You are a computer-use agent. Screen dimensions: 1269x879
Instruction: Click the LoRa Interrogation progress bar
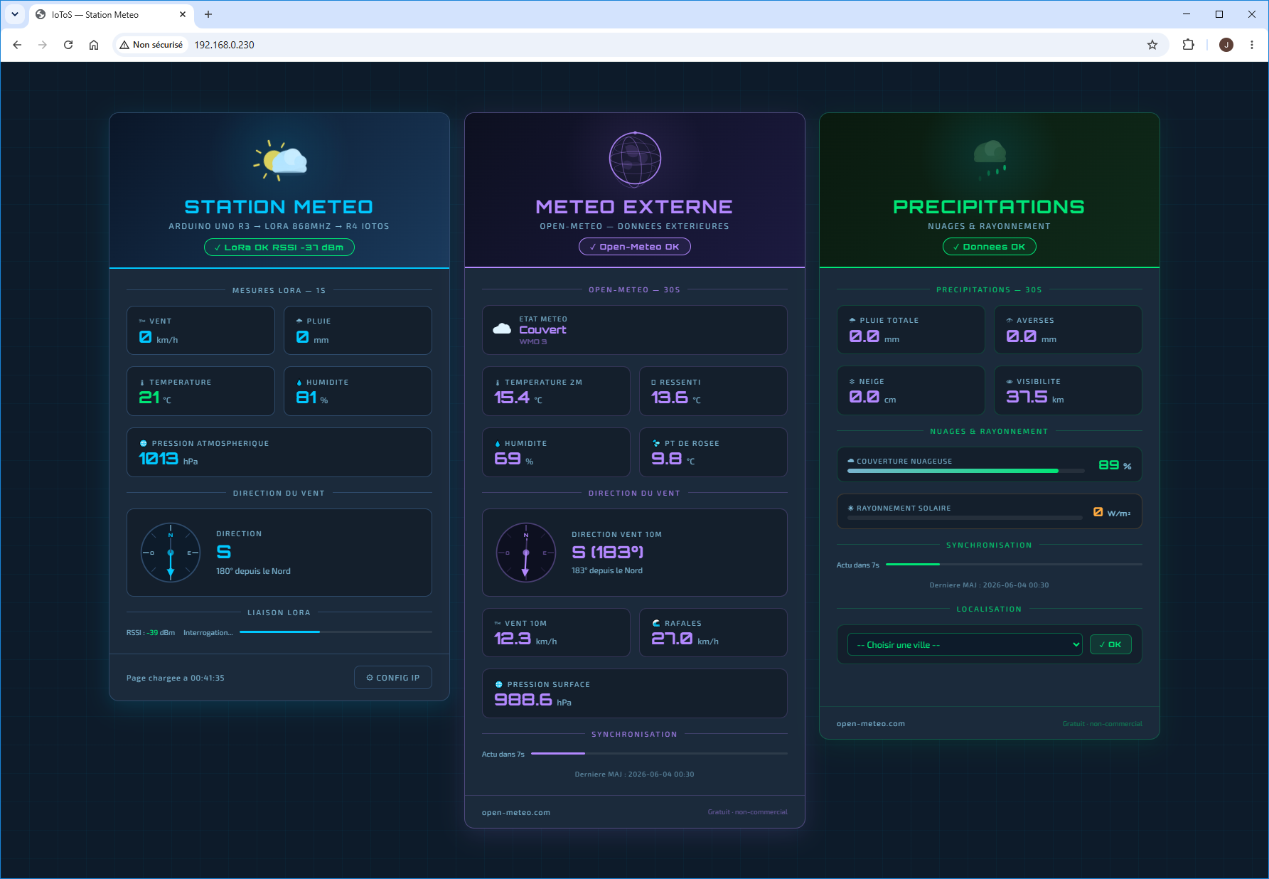point(336,632)
